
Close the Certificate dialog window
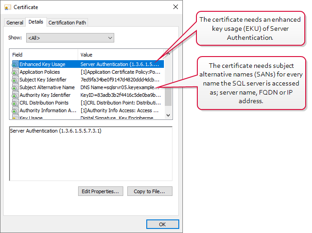tap(175, 7)
